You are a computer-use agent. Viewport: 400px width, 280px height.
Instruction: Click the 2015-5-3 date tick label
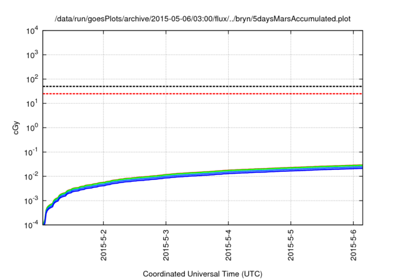pyautogui.click(x=166, y=245)
